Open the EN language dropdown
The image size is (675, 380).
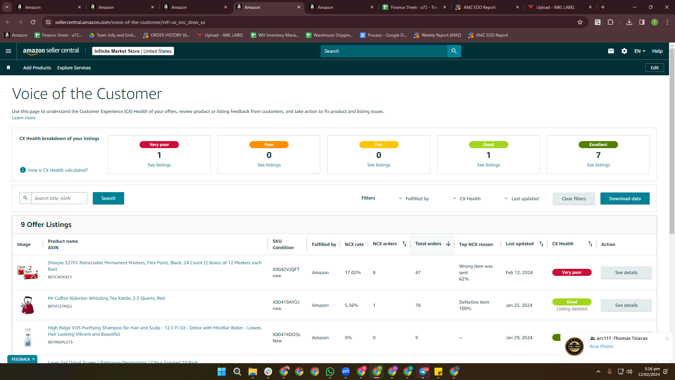(x=640, y=51)
